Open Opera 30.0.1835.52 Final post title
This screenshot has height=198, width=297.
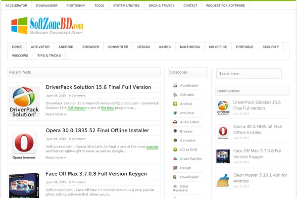pyautogui.click(x=98, y=131)
